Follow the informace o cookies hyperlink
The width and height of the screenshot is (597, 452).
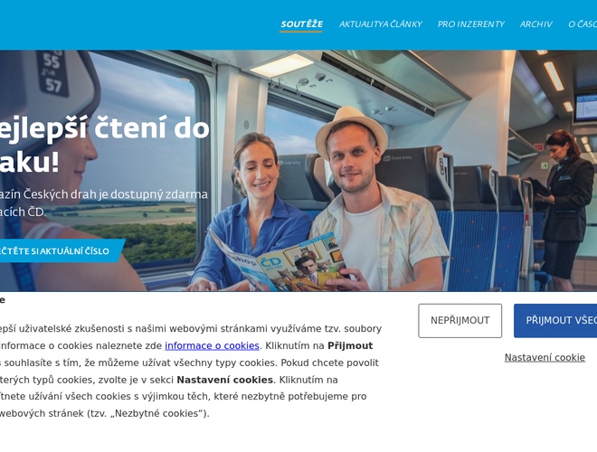[x=212, y=345]
